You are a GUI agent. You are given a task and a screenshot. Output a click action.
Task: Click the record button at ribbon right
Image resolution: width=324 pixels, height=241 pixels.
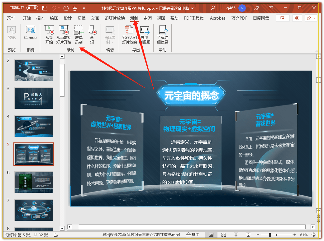tap(297, 18)
